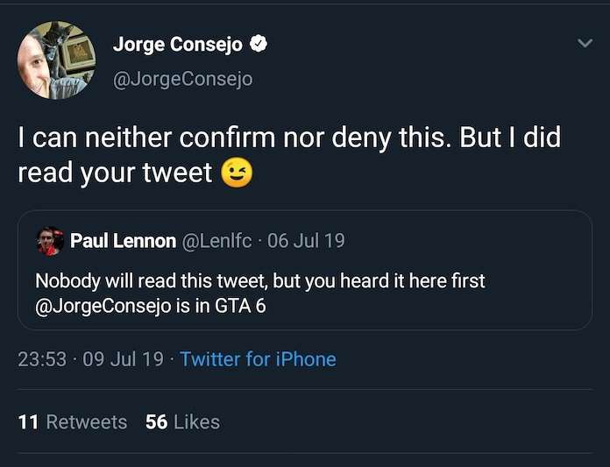Open Paul Lennon's name in quoted tweet
Viewport: 610px width, 467px height.
pyautogui.click(x=123, y=241)
